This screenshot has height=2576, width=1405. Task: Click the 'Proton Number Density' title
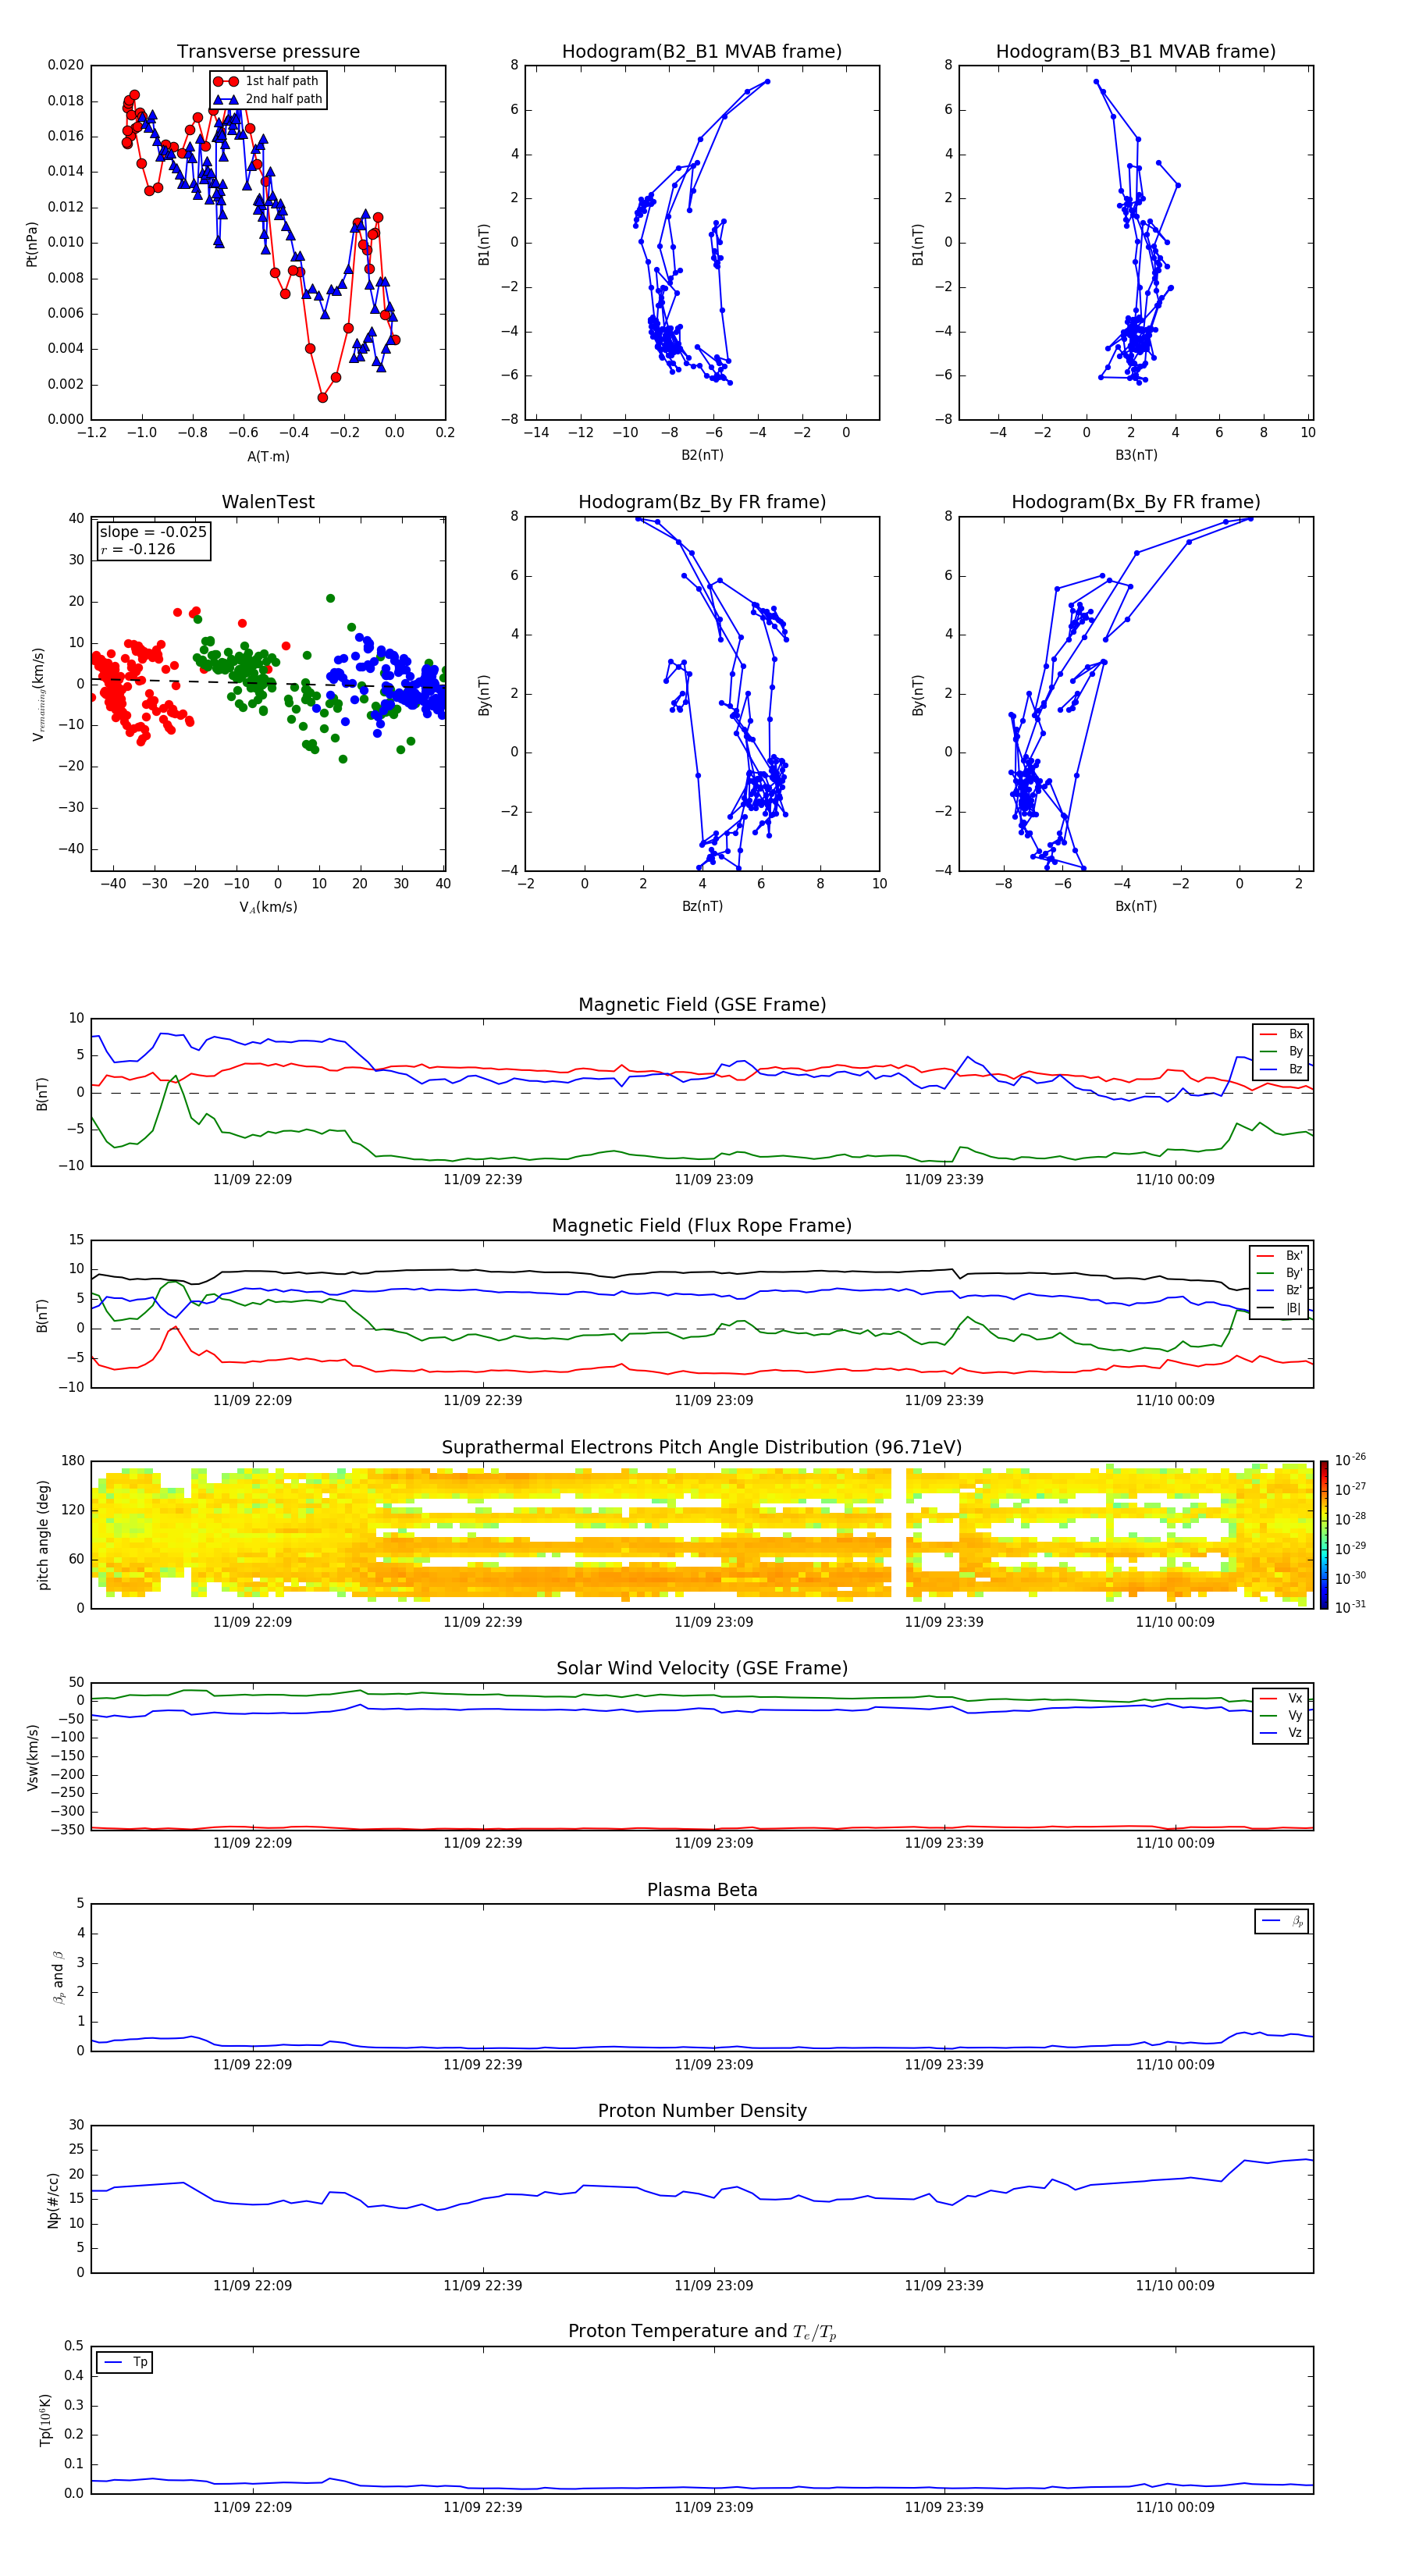coord(702,2111)
